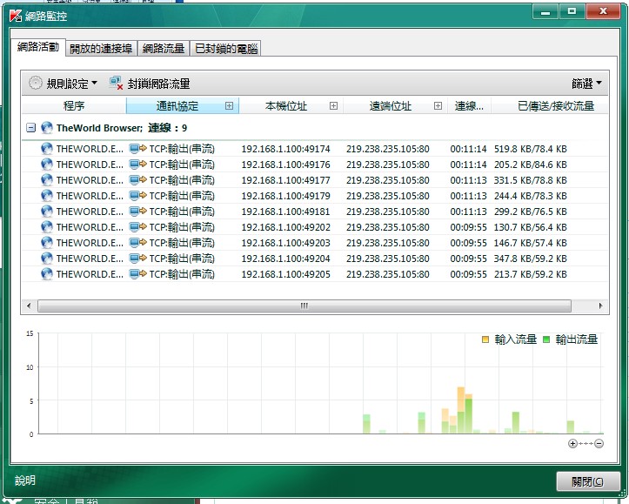
Task: Click remote address in the 192.168.1.100:49205 row
Action: pyautogui.click(x=388, y=274)
